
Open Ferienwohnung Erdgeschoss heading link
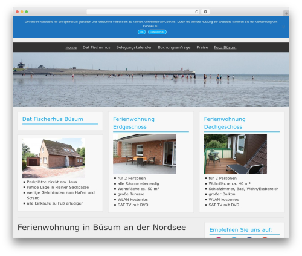point(133,123)
